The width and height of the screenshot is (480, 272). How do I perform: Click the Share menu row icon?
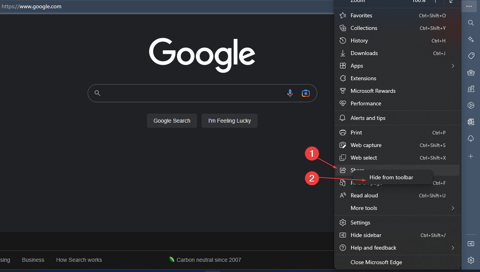tap(343, 170)
